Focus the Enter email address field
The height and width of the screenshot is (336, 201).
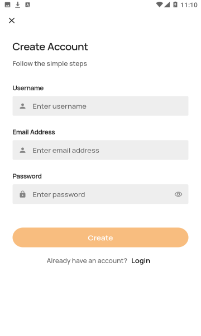100,150
